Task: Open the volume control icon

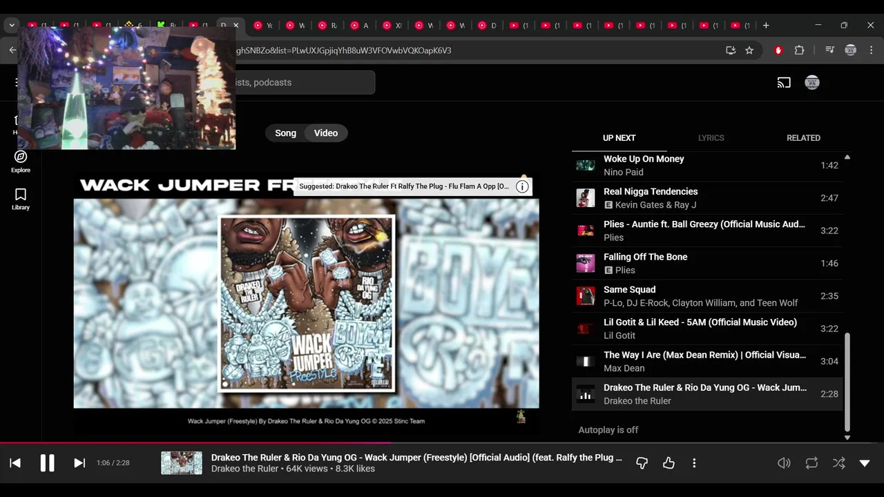Action: tap(784, 463)
